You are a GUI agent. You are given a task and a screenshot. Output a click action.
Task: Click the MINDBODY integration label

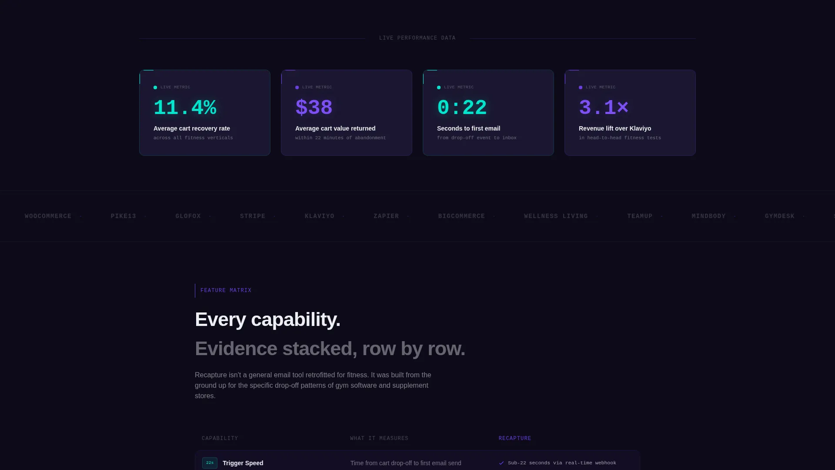(709, 216)
